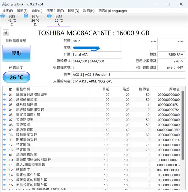Click the S.M.A.R.T., APM, NCQ, GPL features field
This screenshot has width=188, height=192.
tap(129, 81)
